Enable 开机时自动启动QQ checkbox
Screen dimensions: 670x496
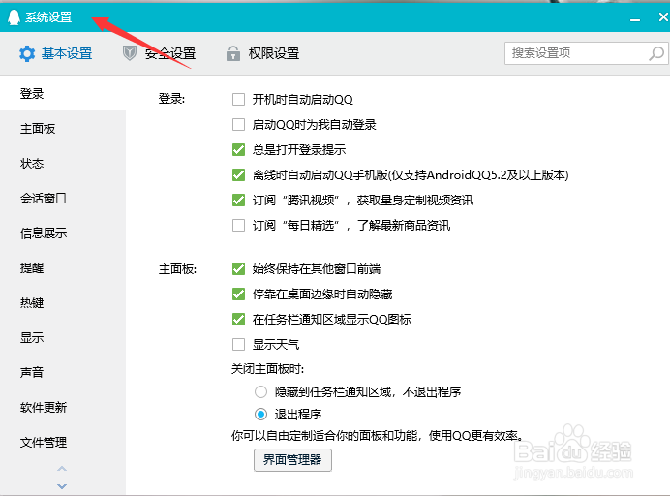238,100
